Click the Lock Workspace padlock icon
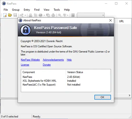The height and width of the screenshot is (119, 132). tap(73, 15)
